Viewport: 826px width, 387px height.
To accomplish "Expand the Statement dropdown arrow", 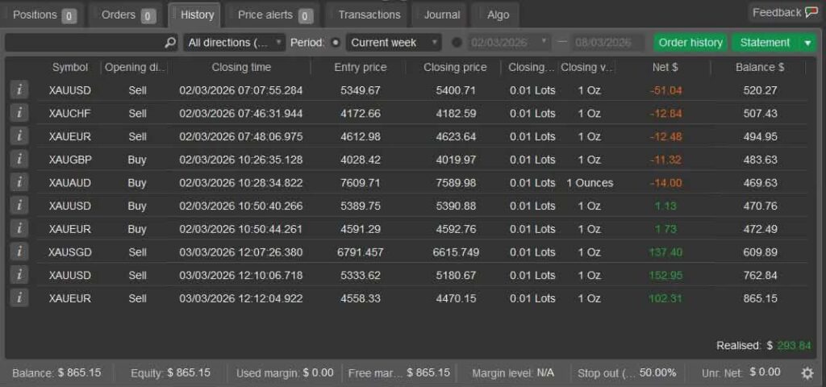I will coord(807,43).
